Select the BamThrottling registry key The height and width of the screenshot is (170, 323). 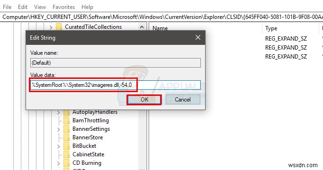coord(90,120)
